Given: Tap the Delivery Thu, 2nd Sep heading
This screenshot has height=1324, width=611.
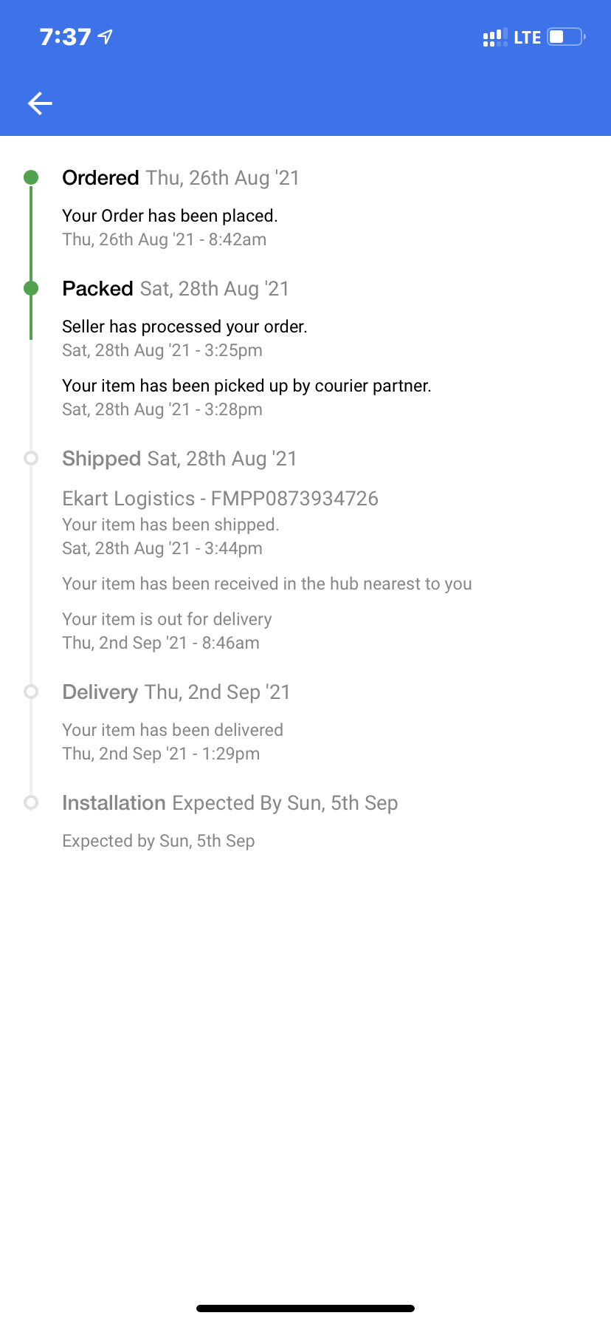Looking at the screenshot, I should [x=176, y=692].
